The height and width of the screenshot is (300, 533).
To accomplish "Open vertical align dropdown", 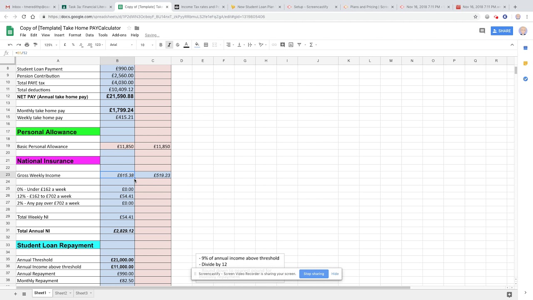I will pyautogui.click(x=241, y=45).
